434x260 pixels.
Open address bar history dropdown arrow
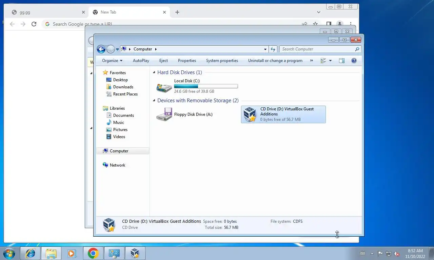(x=265, y=49)
